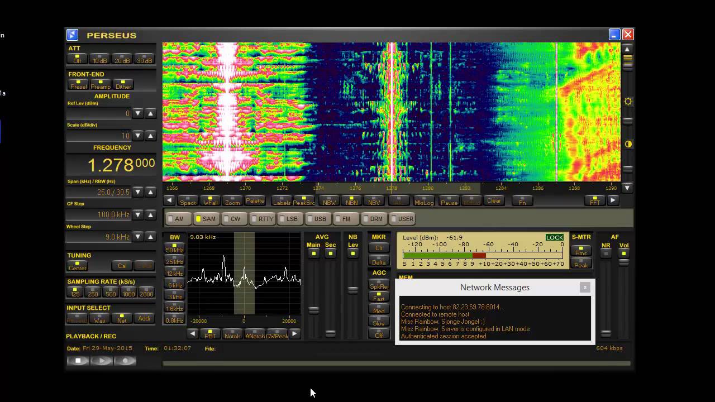Click left arrow beside PBT button
This screenshot has width=715, height=402.
[193, 334]
